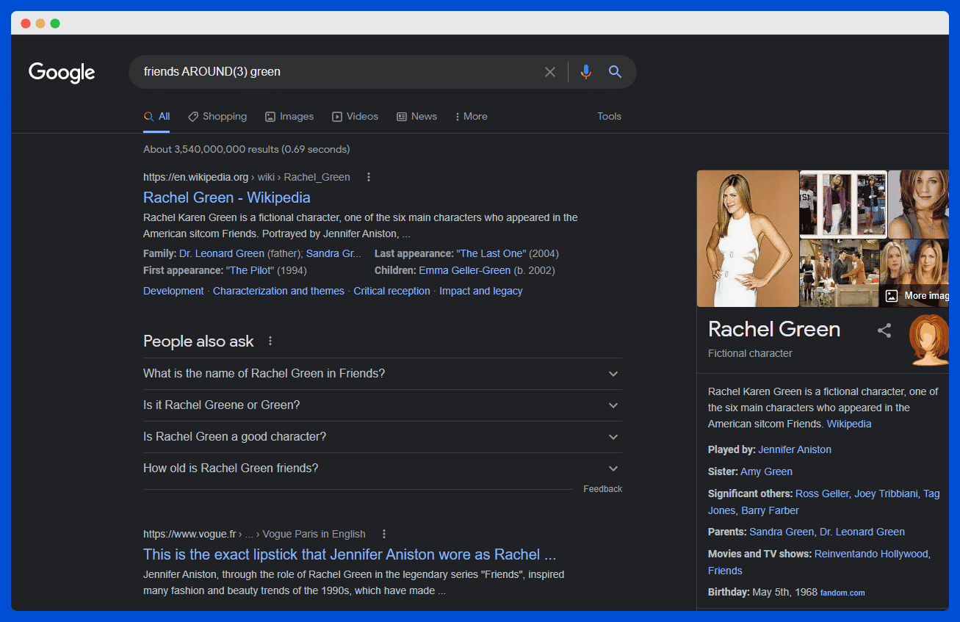Expand "Is Rachel Green a good character?"

(x=383, y=437)
